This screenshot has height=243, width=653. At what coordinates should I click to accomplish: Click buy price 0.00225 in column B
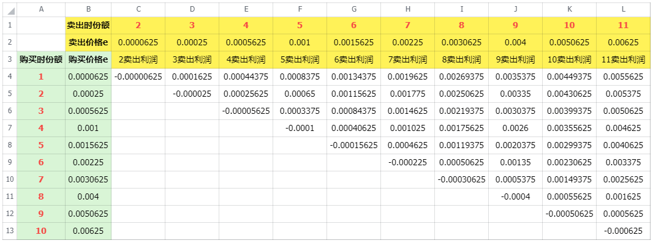coord(88,162)
